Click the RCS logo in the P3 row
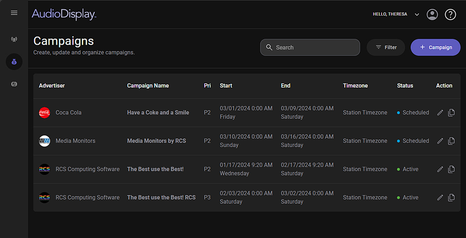The width and height of the screenshot is (466, 238). pyautogui.click(x=45, y=197)
